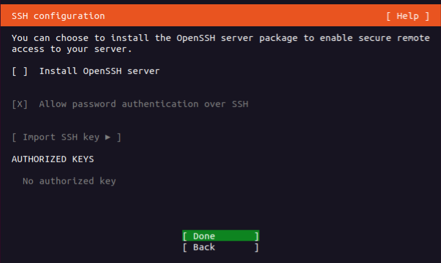
Task: Click "access to your server." text line
Action: tap(72, 49)
